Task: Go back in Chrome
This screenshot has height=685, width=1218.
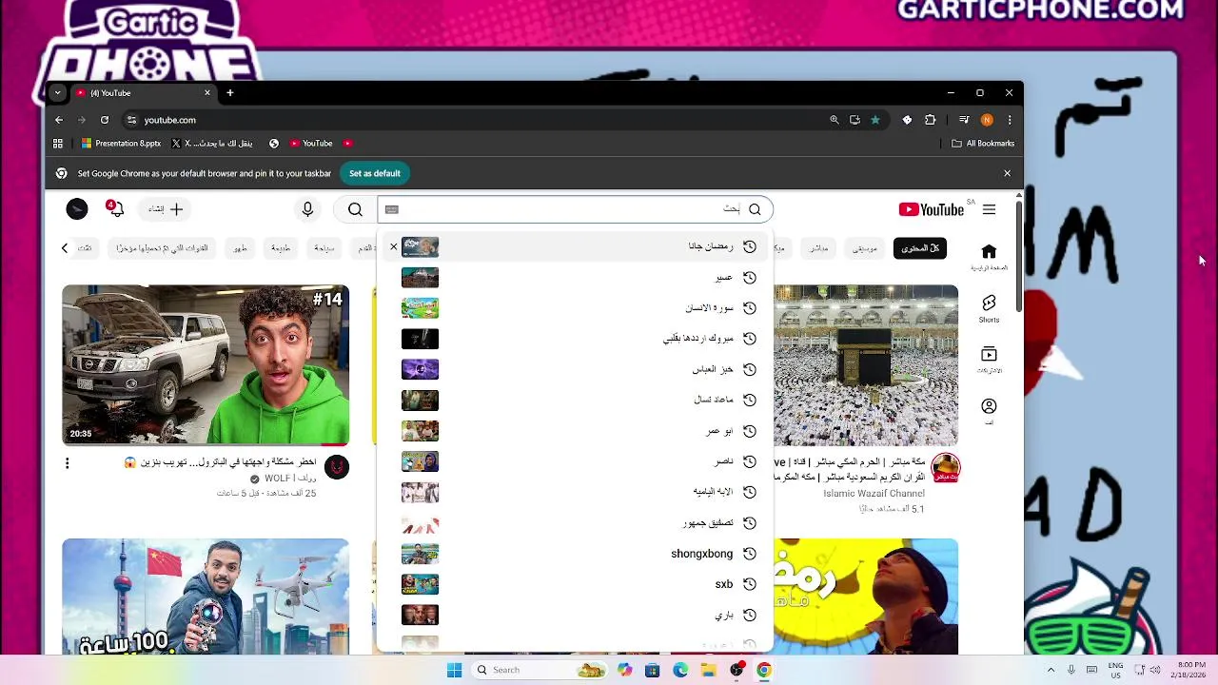Action: click(59, 120)
